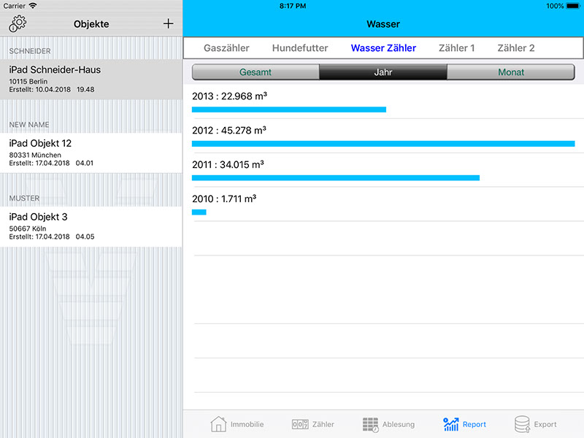Open the Zähler 2 tab
Image resolution: width=584 pixels, height=438 pixels.
[516, 48]
